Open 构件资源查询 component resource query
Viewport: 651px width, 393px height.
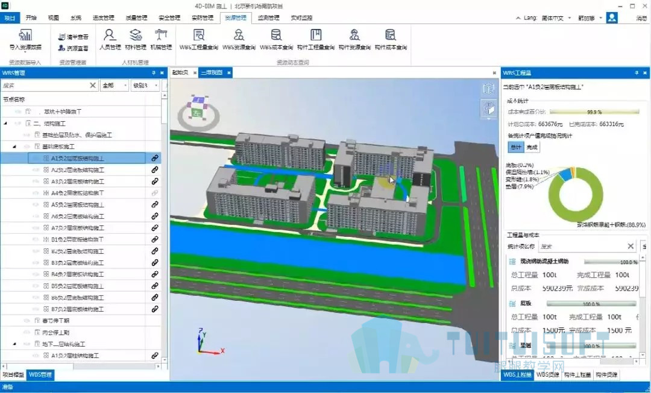(354, 40)
